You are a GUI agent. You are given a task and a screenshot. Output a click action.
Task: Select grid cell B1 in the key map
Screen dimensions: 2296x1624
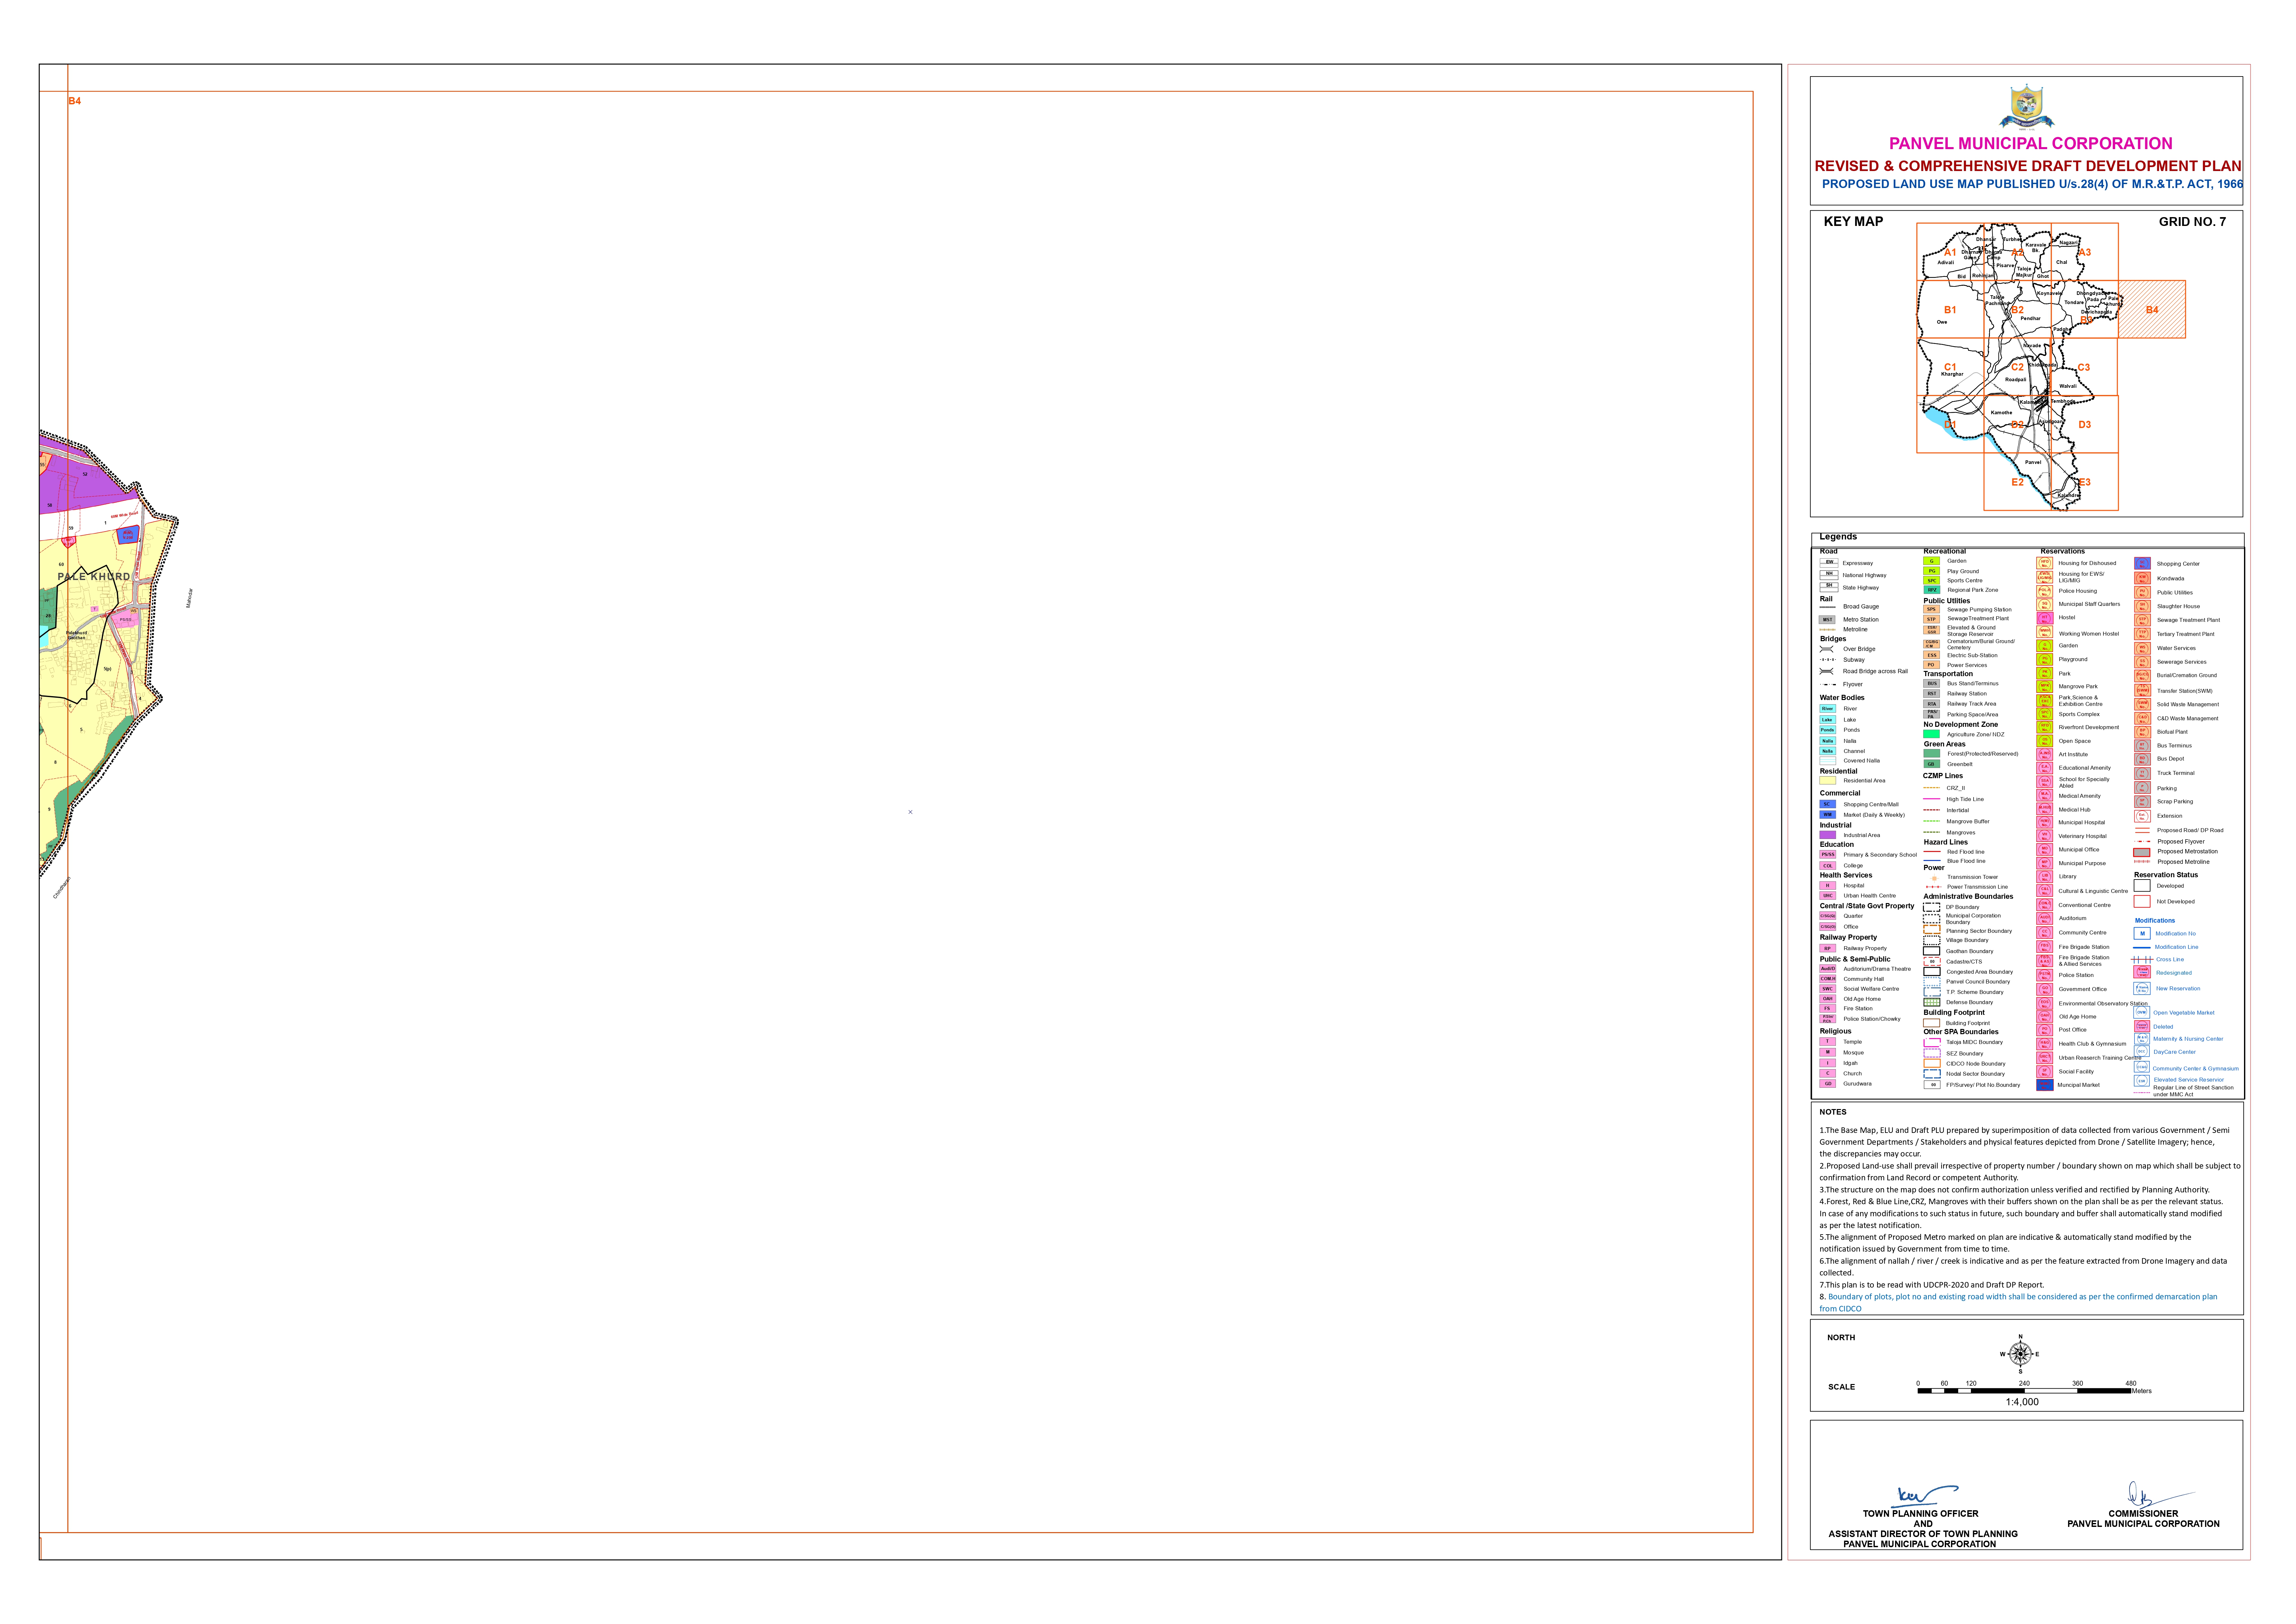click(1950, 309)
